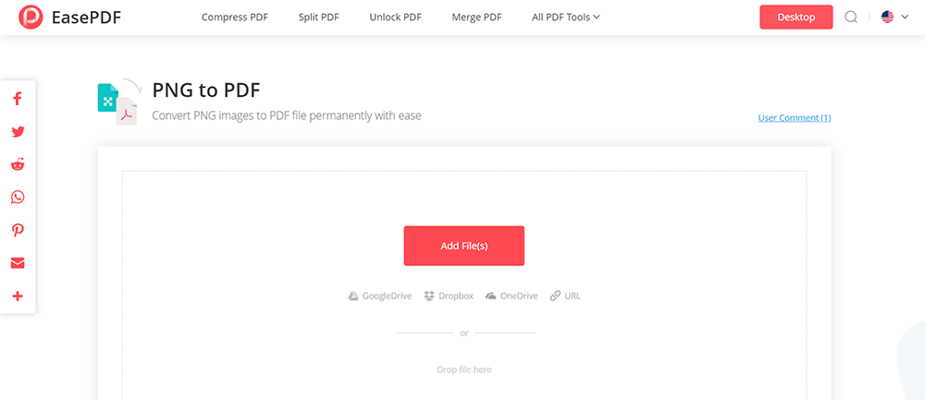Image resolution: width=925 pixels, height=400 pixels.
Task: Share page on Facebook
Action: click(x=18, y=99)
